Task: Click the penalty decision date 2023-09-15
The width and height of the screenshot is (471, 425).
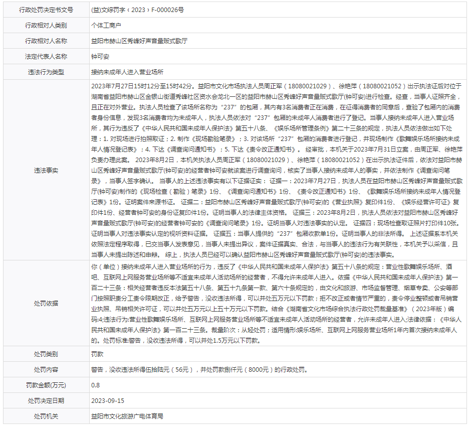Action: [107, 400]
